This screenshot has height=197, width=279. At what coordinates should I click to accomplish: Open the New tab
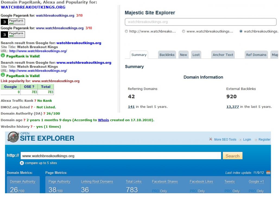183,55
